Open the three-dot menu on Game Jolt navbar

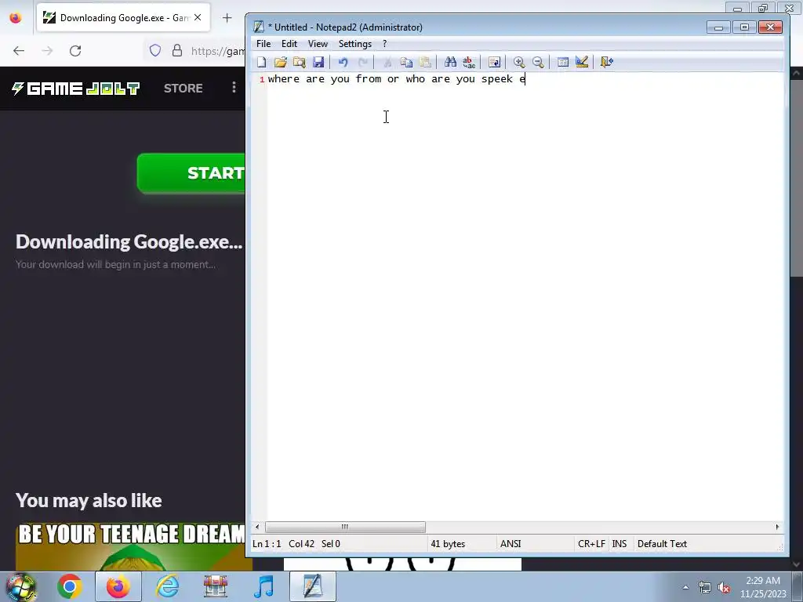click(x=234, y=88)
